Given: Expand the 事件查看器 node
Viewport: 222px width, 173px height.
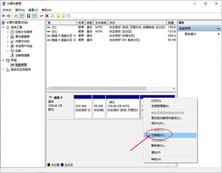Looking at the screenshot, I should pyautogui.click(x=8, y=37).
